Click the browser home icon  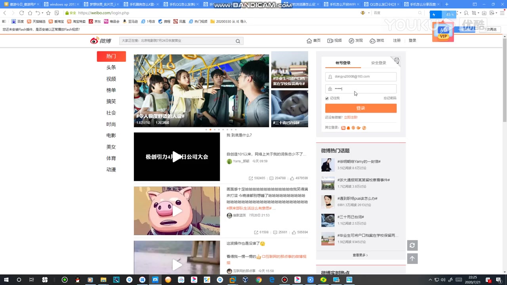(x=30, y=13)
